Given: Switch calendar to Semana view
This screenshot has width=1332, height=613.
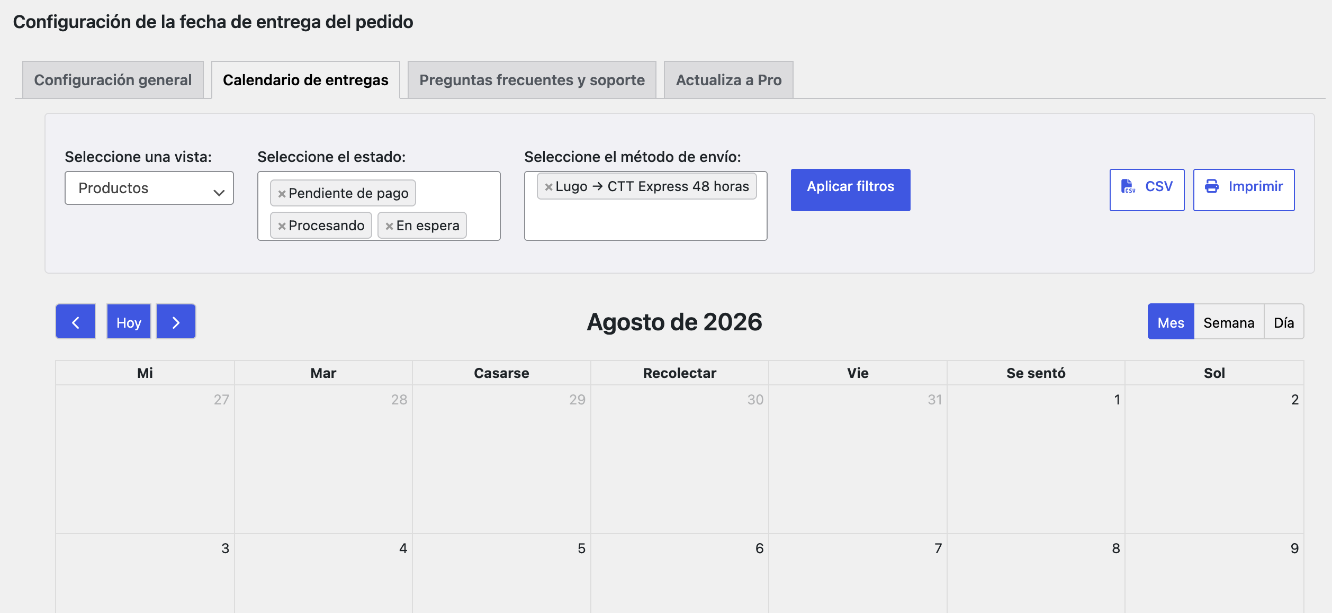Looking at the screenshot, I should pos(1229,322).
